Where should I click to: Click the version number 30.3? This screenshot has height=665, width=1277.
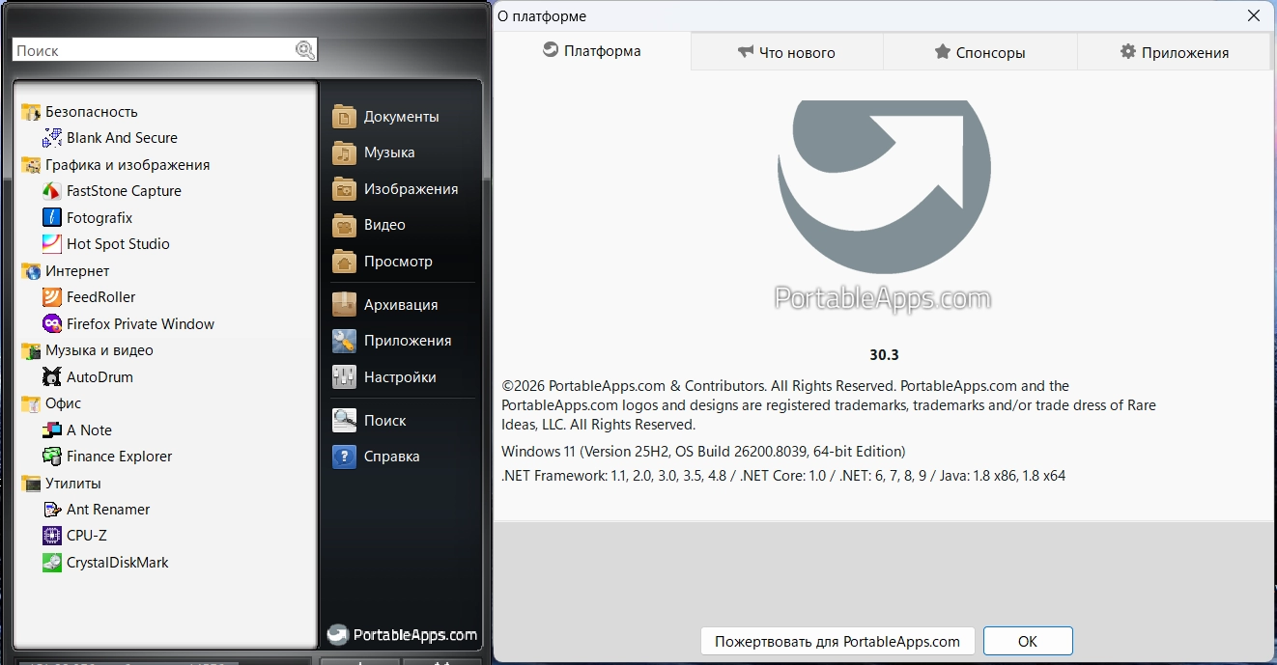click(884, 355)
